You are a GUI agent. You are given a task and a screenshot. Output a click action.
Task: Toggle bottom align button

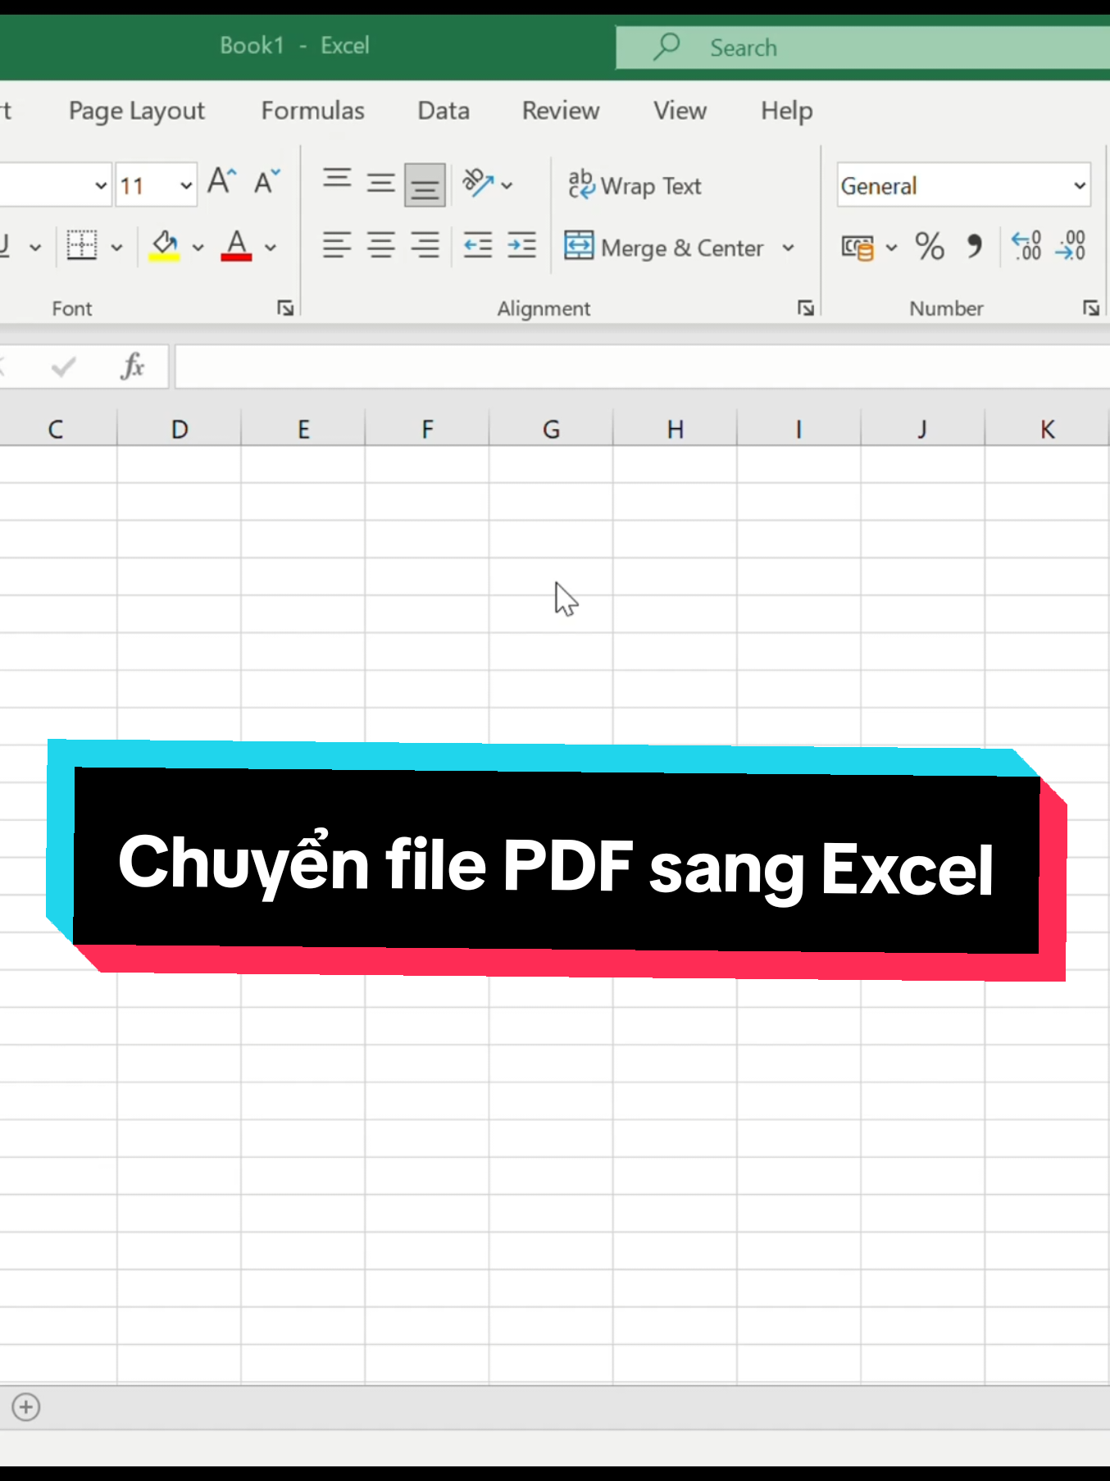tap(425, 185)
